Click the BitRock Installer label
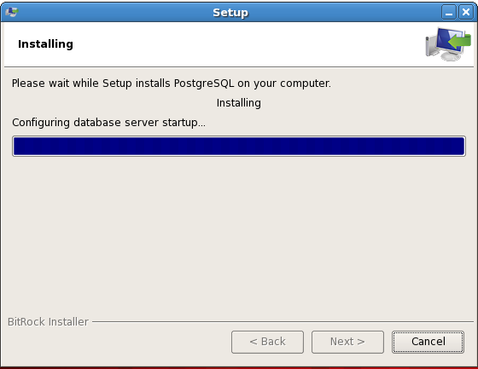Screen dimensions: 478x369 48,322
